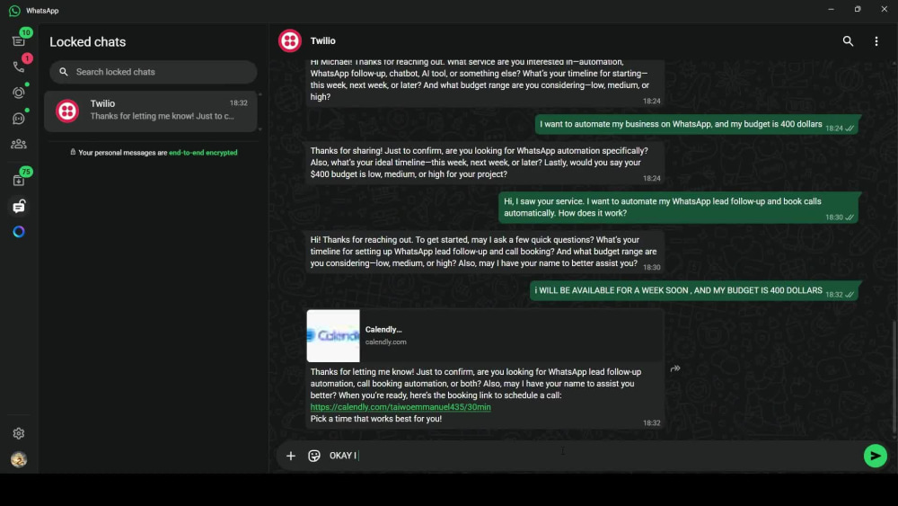Focus the Search locked chats field
Screen dimensions: 898x506
tap(153, 72)
